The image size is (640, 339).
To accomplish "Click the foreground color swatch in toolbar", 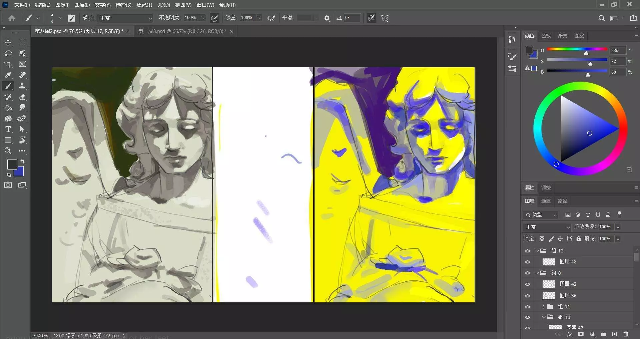I will pos(12,164).
